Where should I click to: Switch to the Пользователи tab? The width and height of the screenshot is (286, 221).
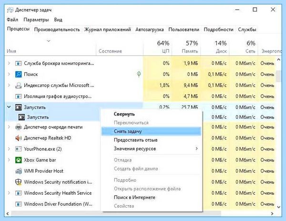click(x=184, y=30)
